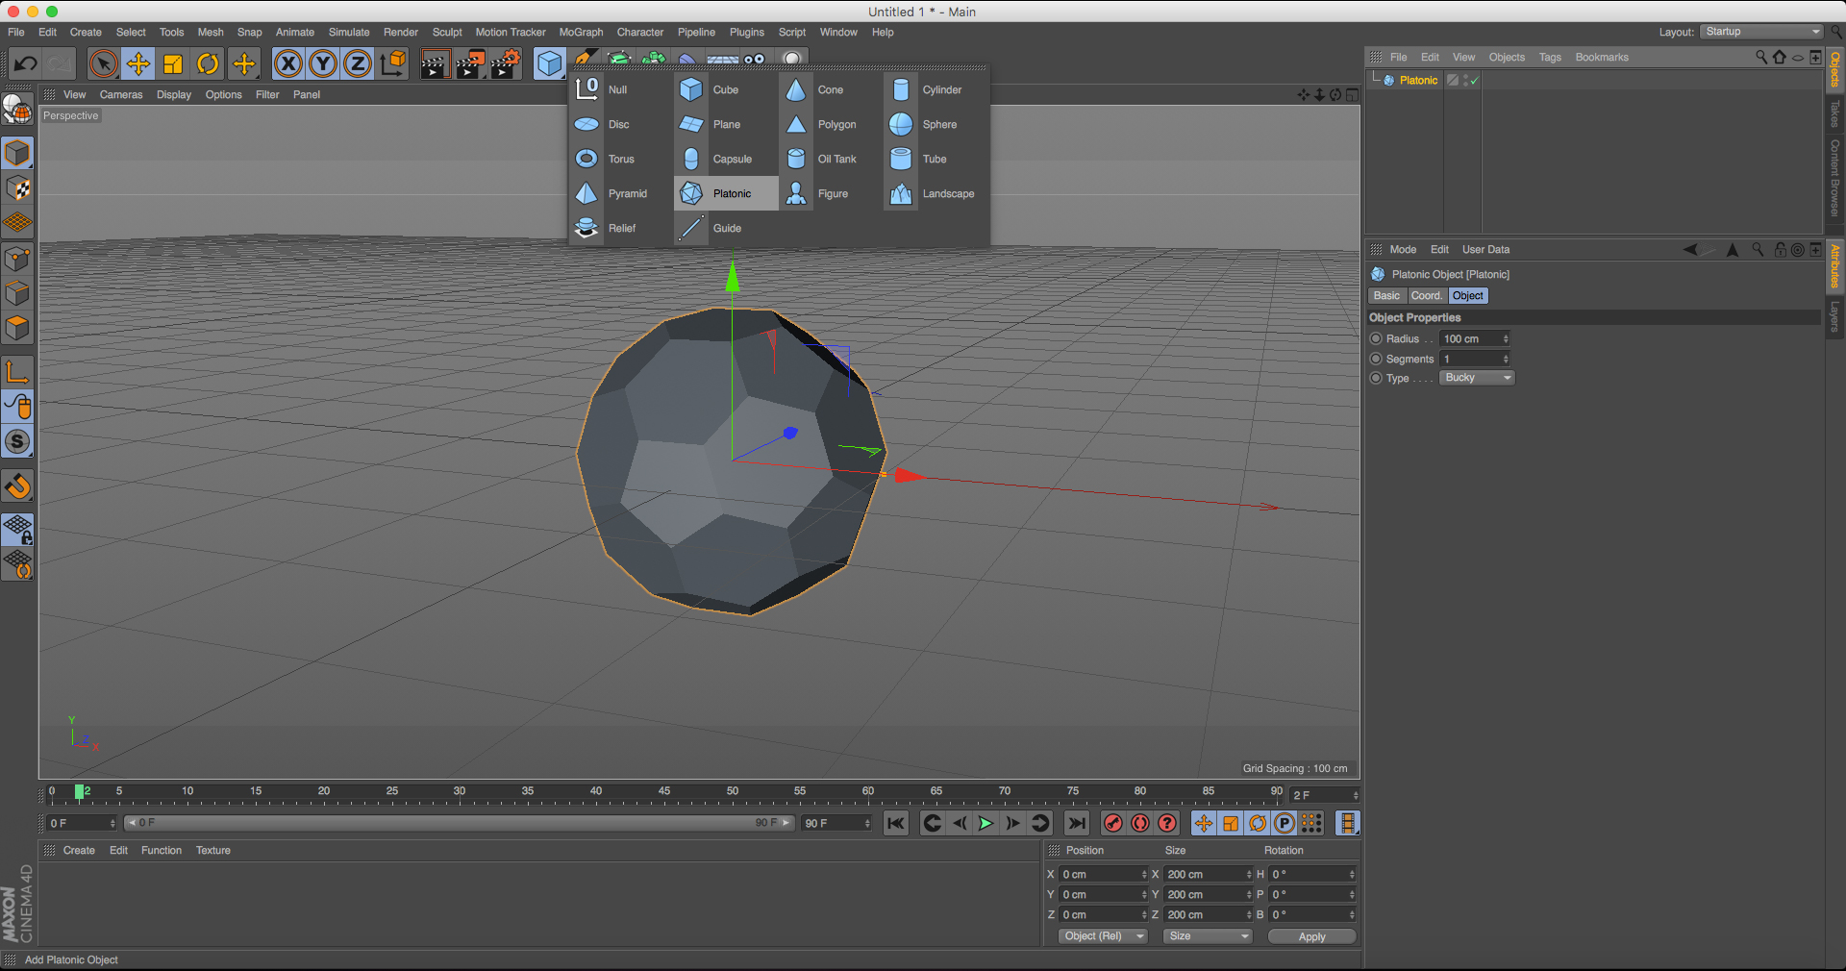The image size is (1846, 971).
Task: Enable automatic keyframing with the red key icon
Action: pyautogui.click(x=1112, y=823)
